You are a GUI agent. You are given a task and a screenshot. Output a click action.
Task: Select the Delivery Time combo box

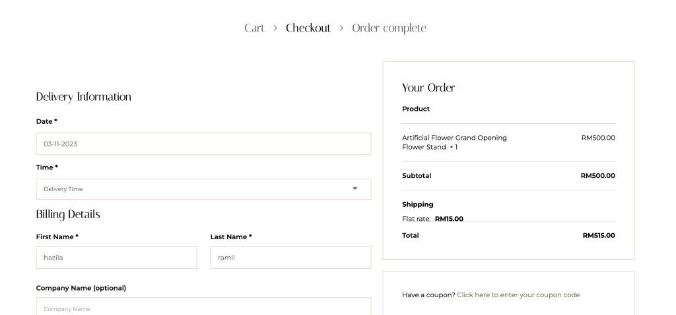click(x=198, y=189)
